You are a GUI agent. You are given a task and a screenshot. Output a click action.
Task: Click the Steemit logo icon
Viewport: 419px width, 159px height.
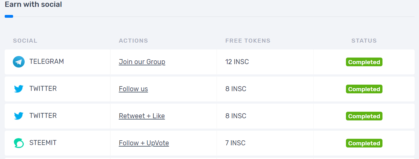click(x=19, y=143)
